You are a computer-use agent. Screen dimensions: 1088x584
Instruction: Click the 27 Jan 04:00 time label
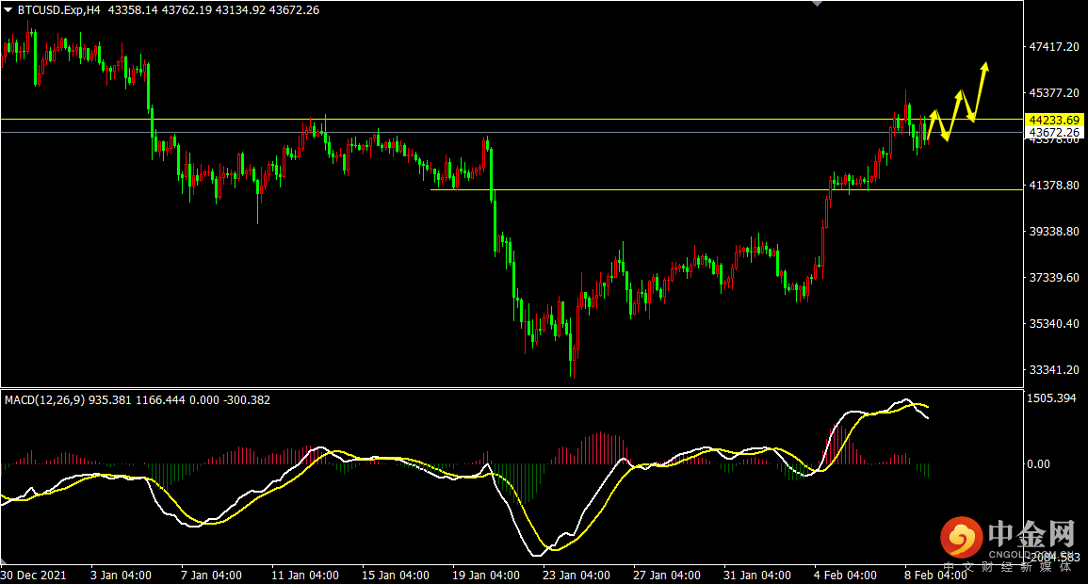click(667, 576)
